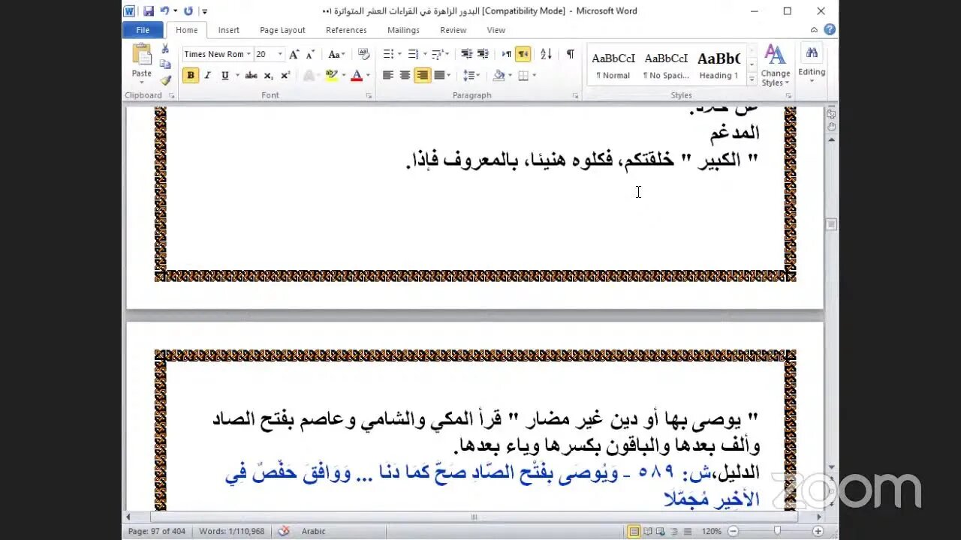Image resolution: width=961 pixels, height=540 pixels.
Task: Apply strikethrough to the text
Action: (251, 75)
